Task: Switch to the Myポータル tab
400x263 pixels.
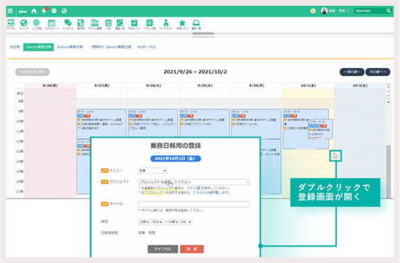Action: click(146, 47)
